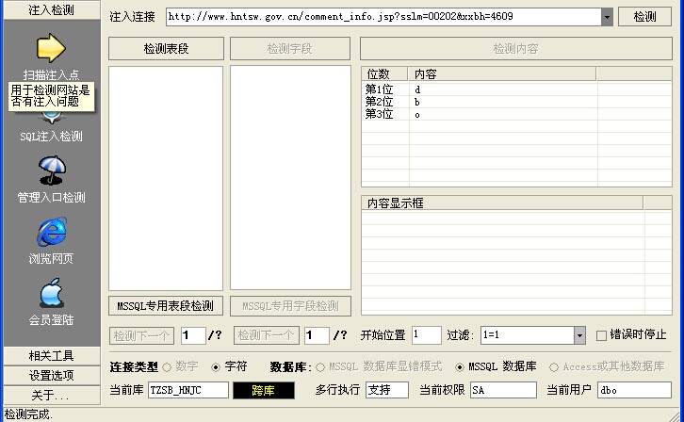Viewport: 684px width, 422px height.
Task: Open the 相关工具 sidebar tab
Action: click(x=52, y=356)
